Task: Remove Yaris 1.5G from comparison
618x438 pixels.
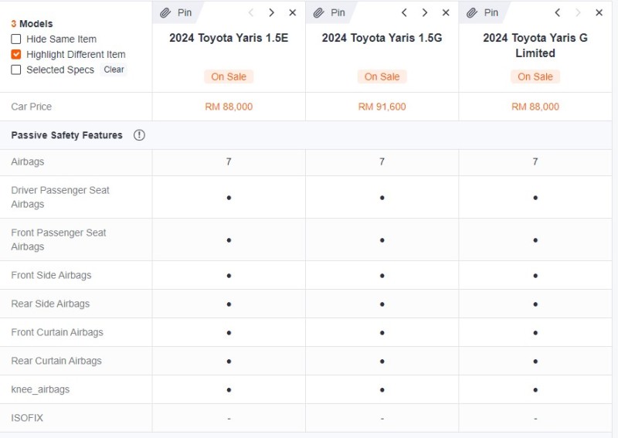Action: coord(446,12)
